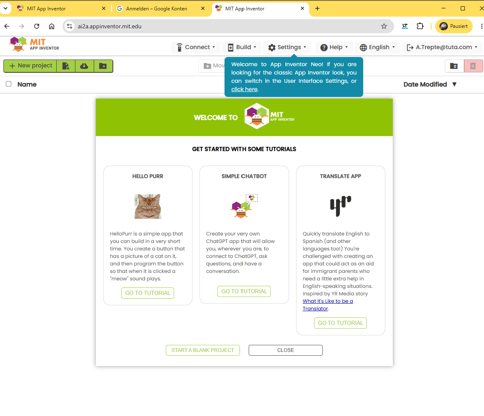Click the MIT App Inventor logo

point(34,44)
